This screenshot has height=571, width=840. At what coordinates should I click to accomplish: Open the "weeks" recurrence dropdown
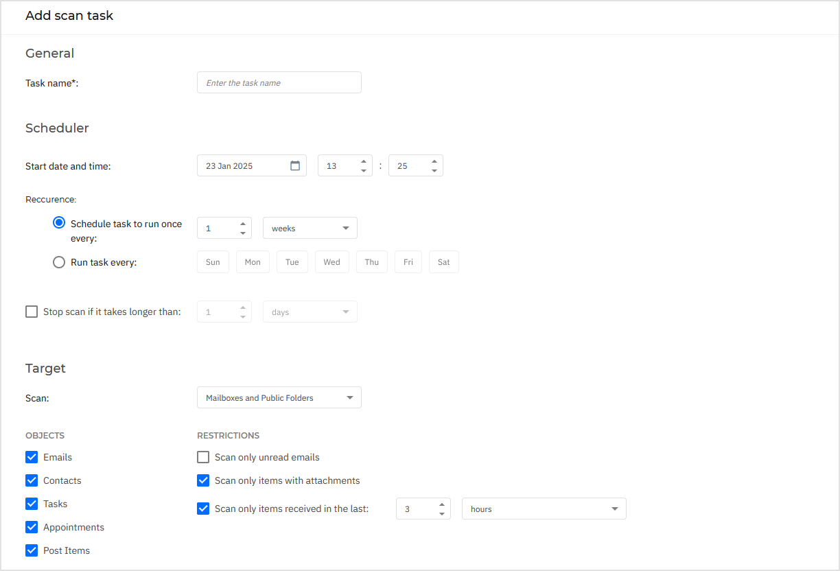(310, 227)
